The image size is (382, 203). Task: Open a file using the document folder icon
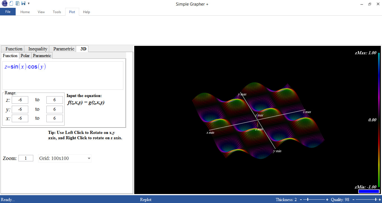[17, 3]
